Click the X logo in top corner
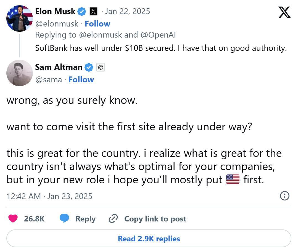This screenshot has height=251, width=298. [284, 12]
